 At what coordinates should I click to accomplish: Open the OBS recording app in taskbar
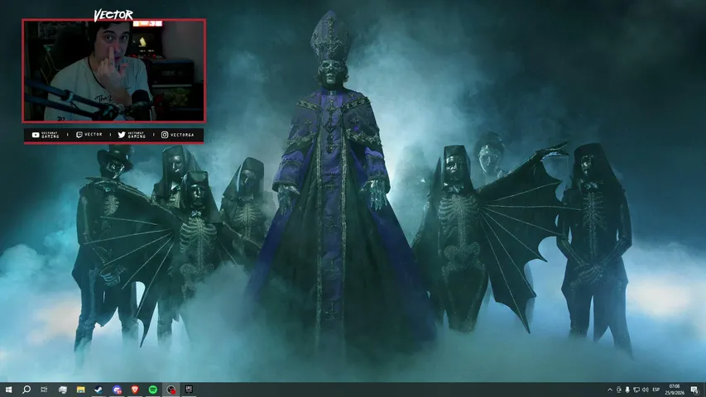[170, 390]
